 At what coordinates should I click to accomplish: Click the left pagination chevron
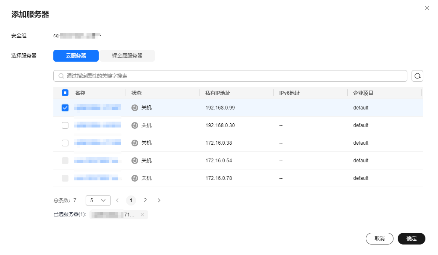117,200
